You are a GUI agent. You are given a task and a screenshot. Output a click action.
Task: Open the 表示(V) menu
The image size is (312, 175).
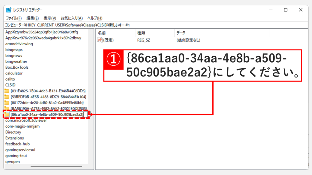click(50, 18)
